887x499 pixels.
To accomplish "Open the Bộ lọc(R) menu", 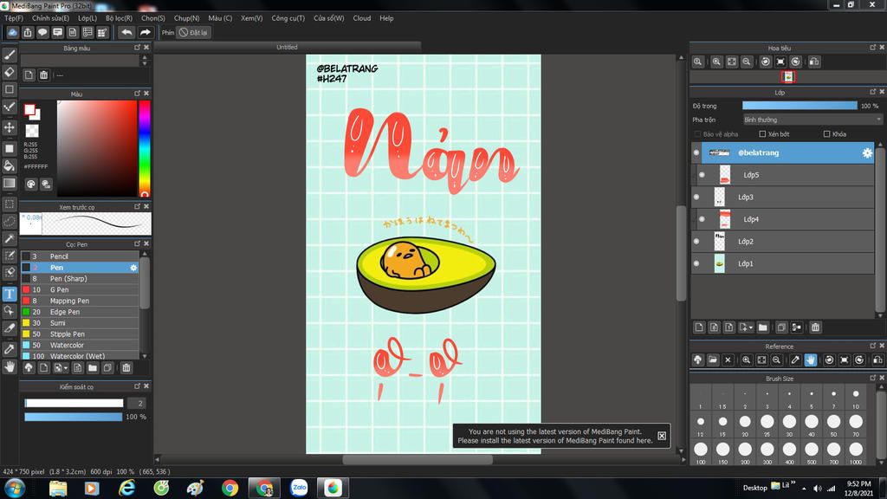I will (119, 18).
